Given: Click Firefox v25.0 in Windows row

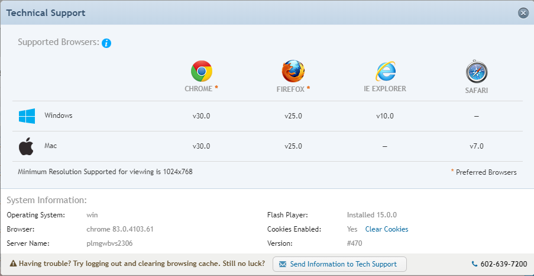Looking at the screenshot, I should pyautogui.click(x=293, y=116).
